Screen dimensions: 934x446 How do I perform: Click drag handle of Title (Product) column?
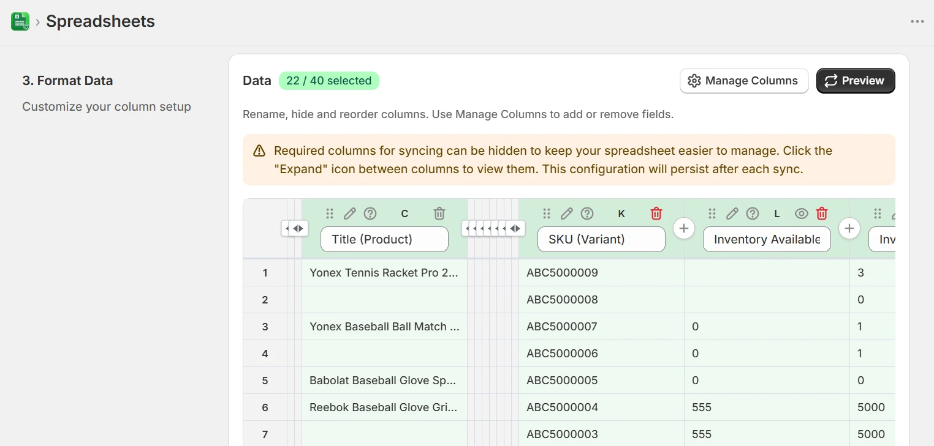coord(330,214)
